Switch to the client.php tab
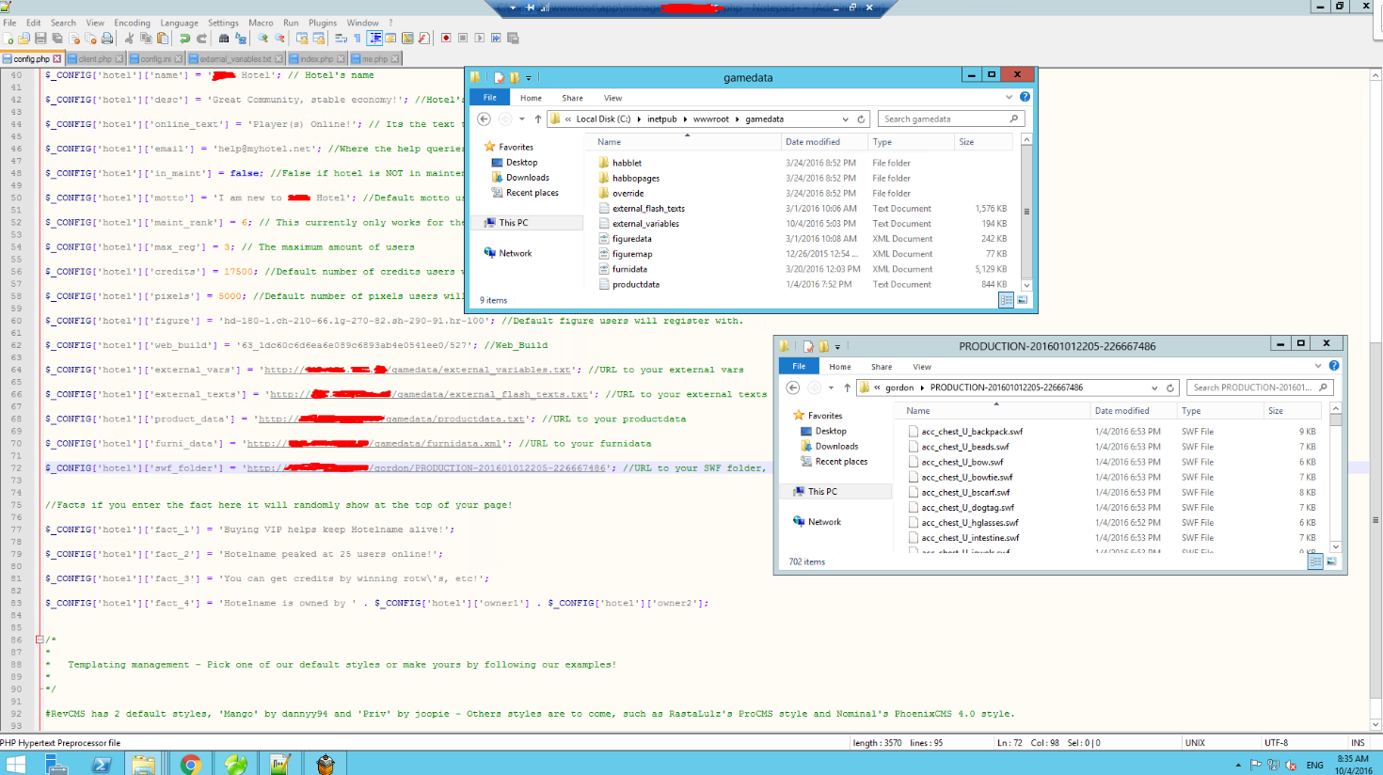Viewport: 1383px width, 775px height. [x=95, y=58]
